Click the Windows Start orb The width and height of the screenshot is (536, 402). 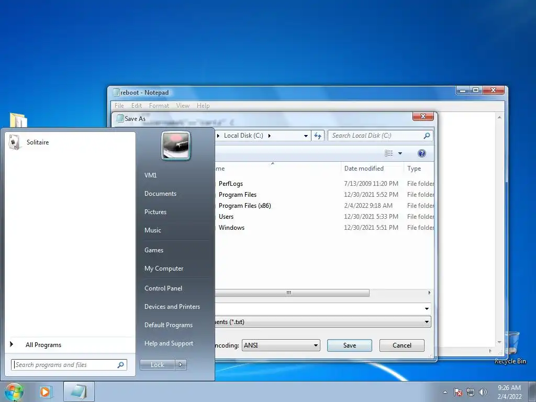[x=14, y=392]
